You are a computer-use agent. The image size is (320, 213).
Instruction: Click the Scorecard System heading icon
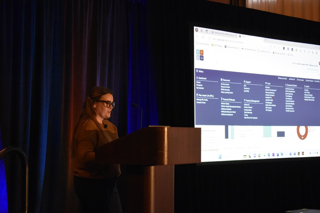(286, 85)
